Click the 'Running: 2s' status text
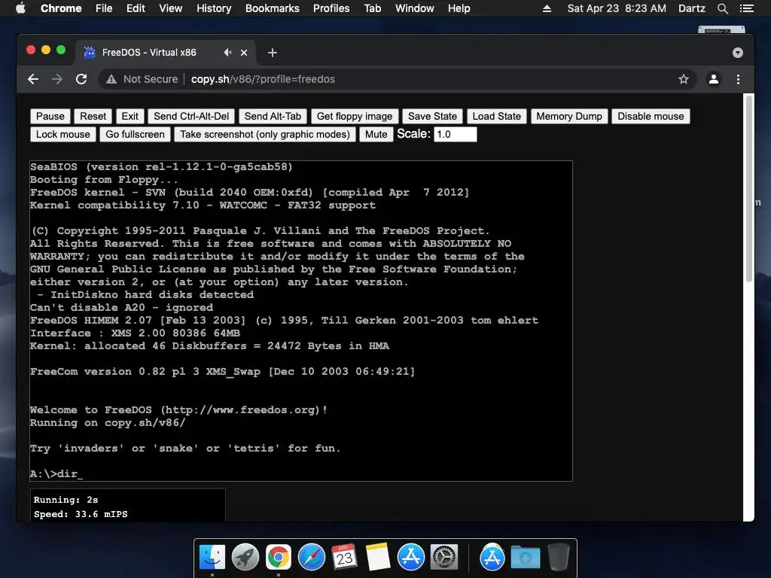 (66, 500)
